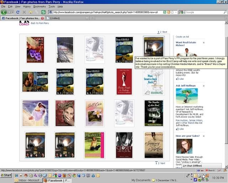Viewport: 228px width, 183px height.
Task: Open the Jeff Hoffman beach cartoon ad image
Action: 187,96
